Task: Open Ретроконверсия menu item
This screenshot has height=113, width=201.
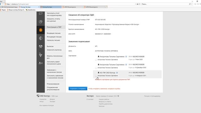Action: 53,84
